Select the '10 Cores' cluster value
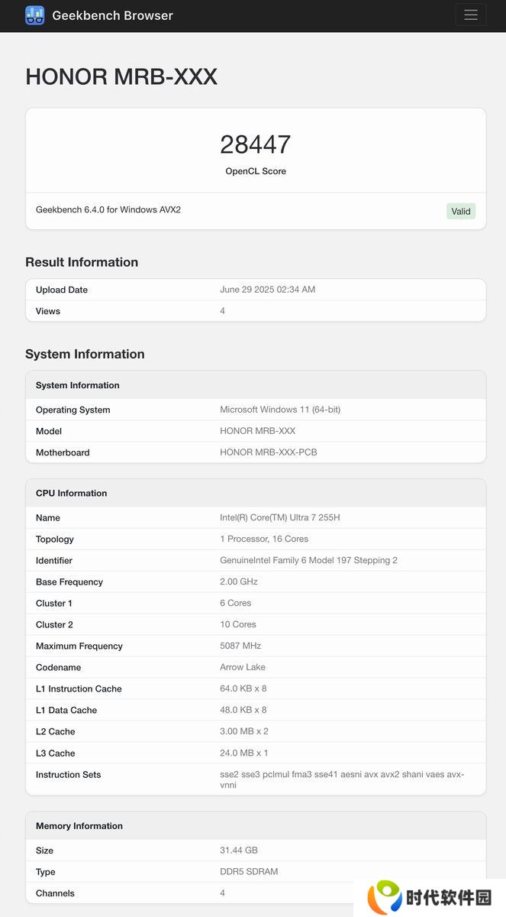 click(238, 624)
